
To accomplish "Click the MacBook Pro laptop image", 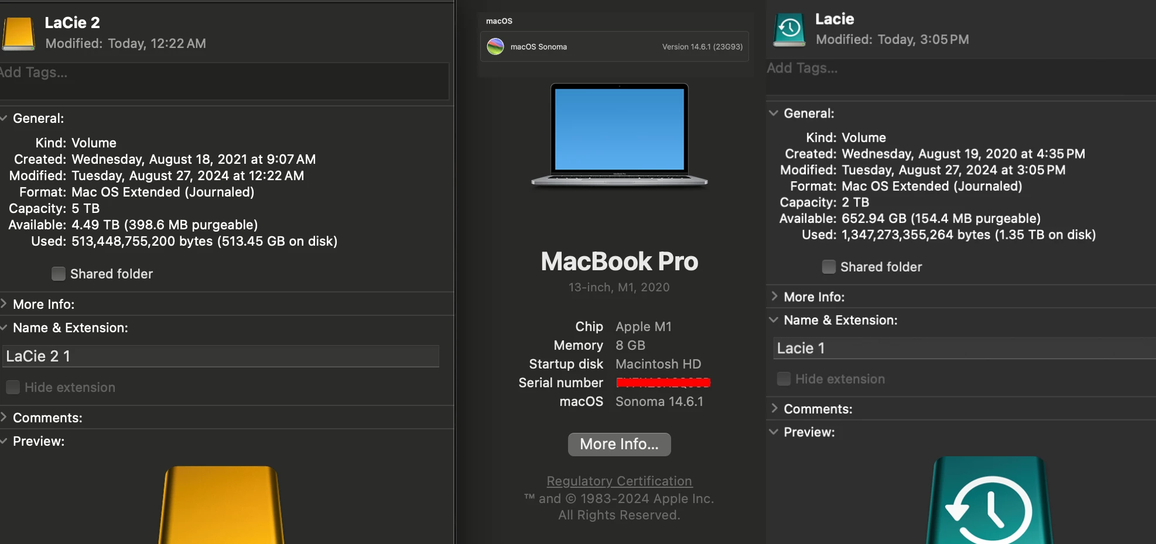I will (x=620, y=135).
